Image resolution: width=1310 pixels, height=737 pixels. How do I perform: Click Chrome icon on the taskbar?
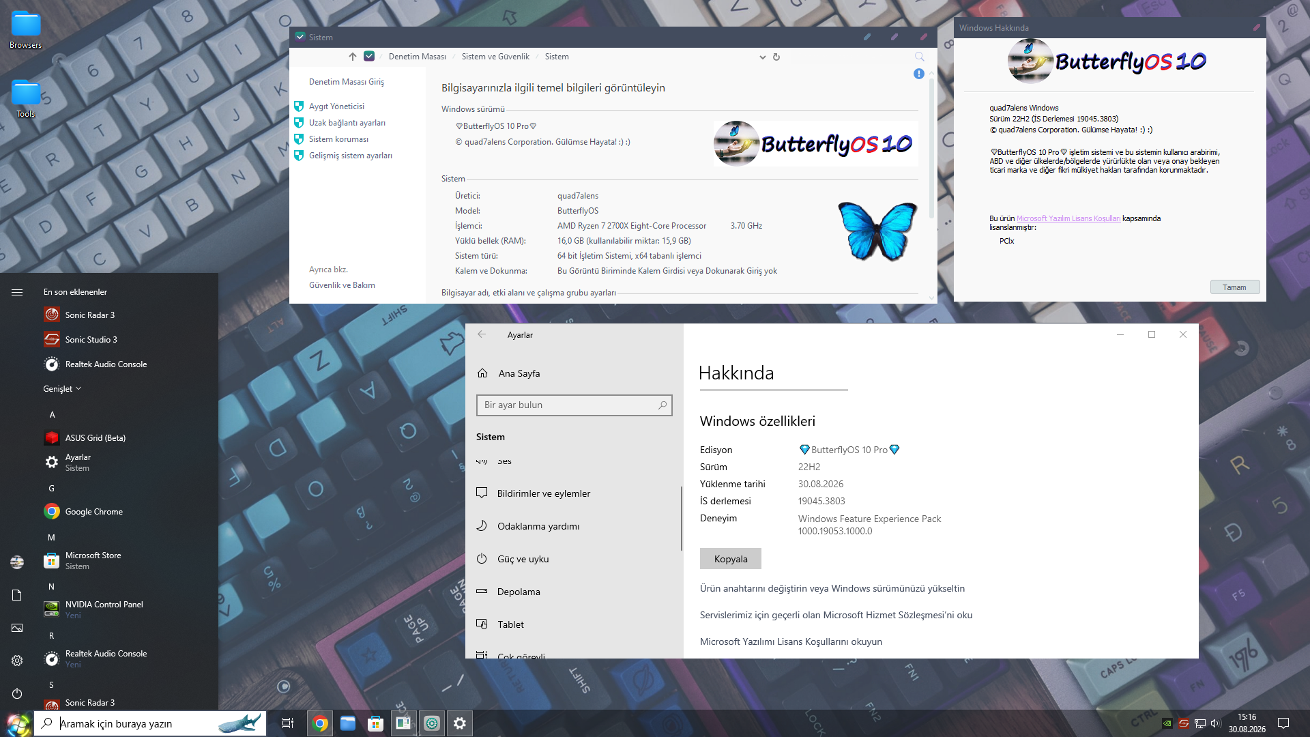pos(320,723)
